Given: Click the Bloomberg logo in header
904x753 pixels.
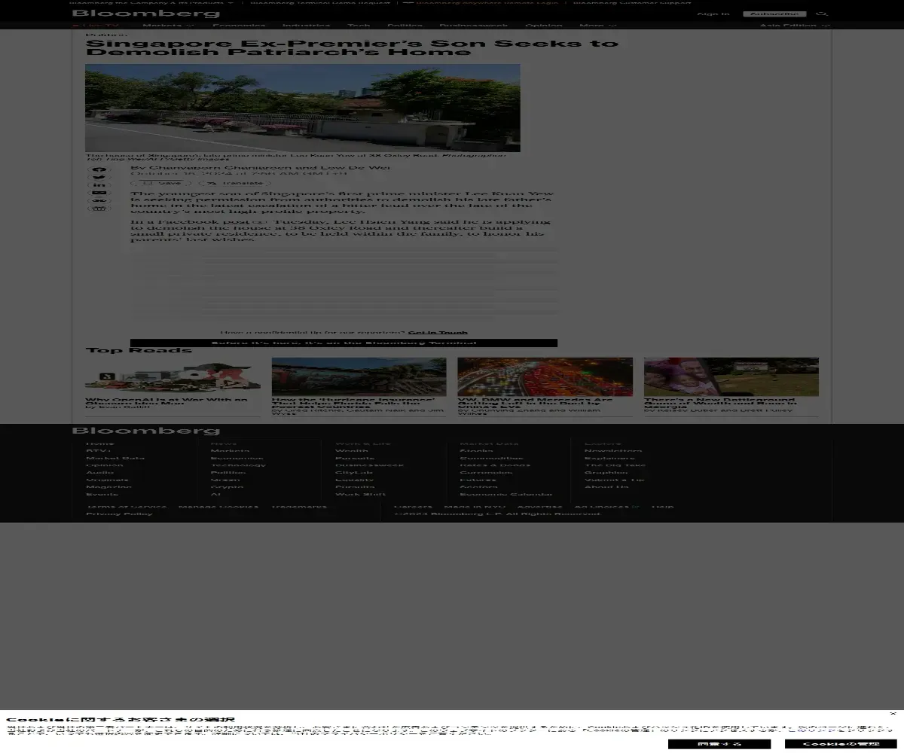Looking at the screenshot, I should 146,13.
